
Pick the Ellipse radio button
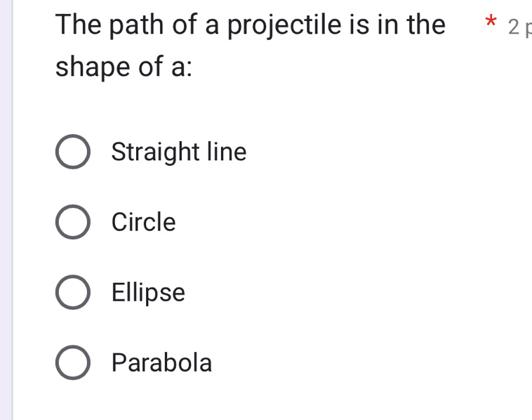point(72,293)
